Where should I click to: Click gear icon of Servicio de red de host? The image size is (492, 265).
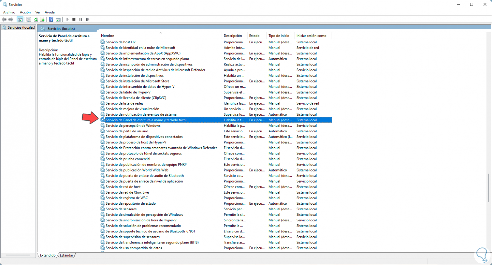point(103,187)
